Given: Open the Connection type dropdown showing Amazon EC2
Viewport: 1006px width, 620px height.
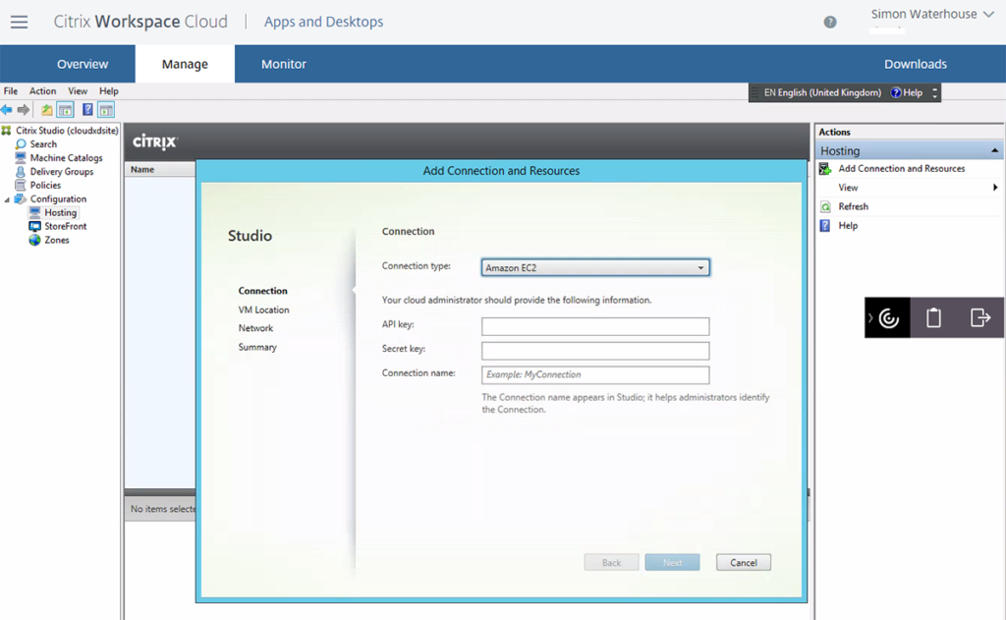Looking at the screenshot, I should pyautogui.click(x=701, y=266).
